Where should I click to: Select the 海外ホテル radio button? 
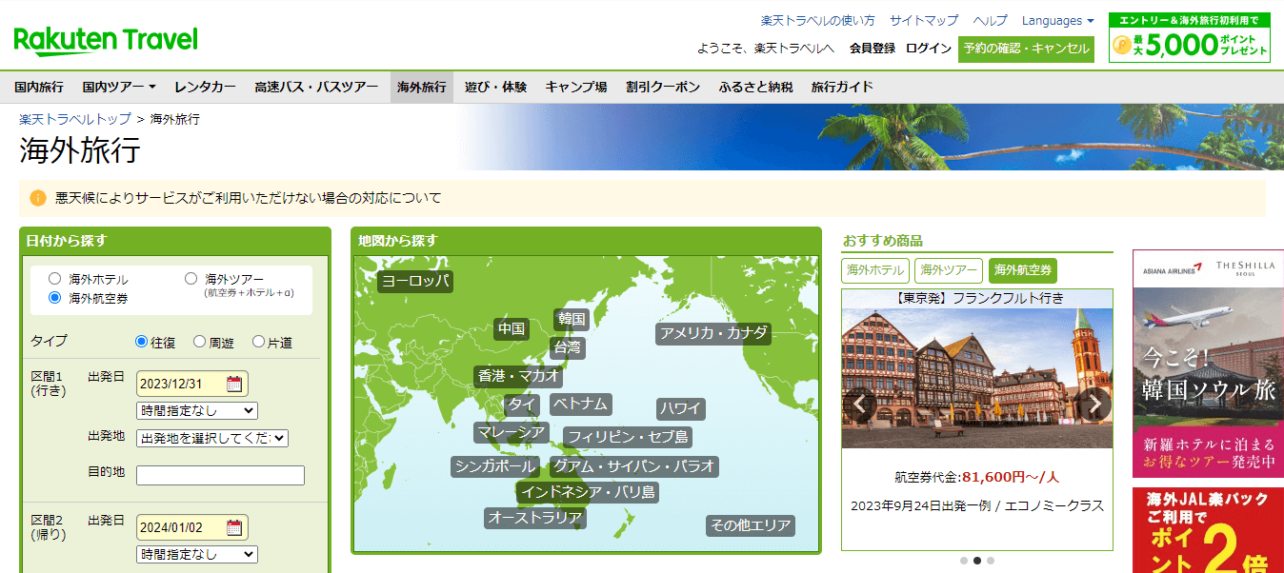[54, 280]
